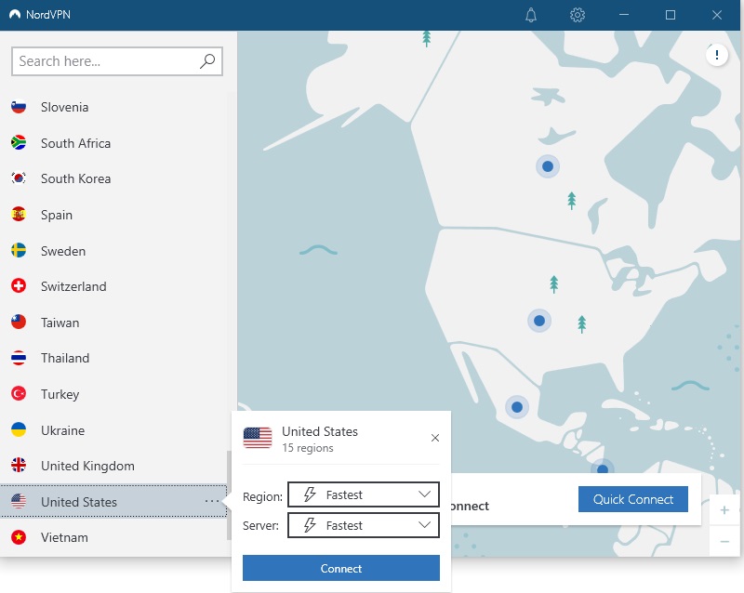
Task: Choose Spain in the country list
Action: 113,215
